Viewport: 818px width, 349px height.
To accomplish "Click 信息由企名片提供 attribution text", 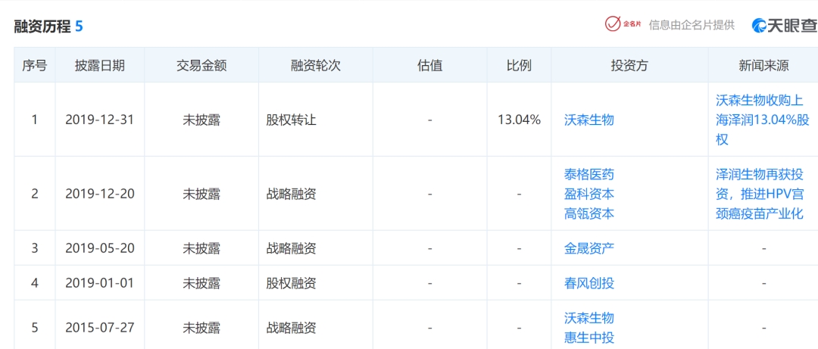I will (x=692, y=25).
